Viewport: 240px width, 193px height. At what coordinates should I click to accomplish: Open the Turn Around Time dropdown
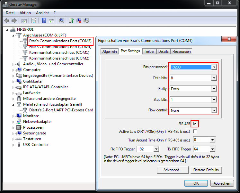tap(212, 140)
